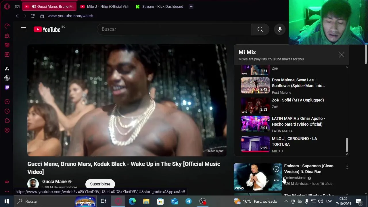Viewport: 368px width, 207px height.
Task: Submit search with magnifier button
Action: (260, 29)
